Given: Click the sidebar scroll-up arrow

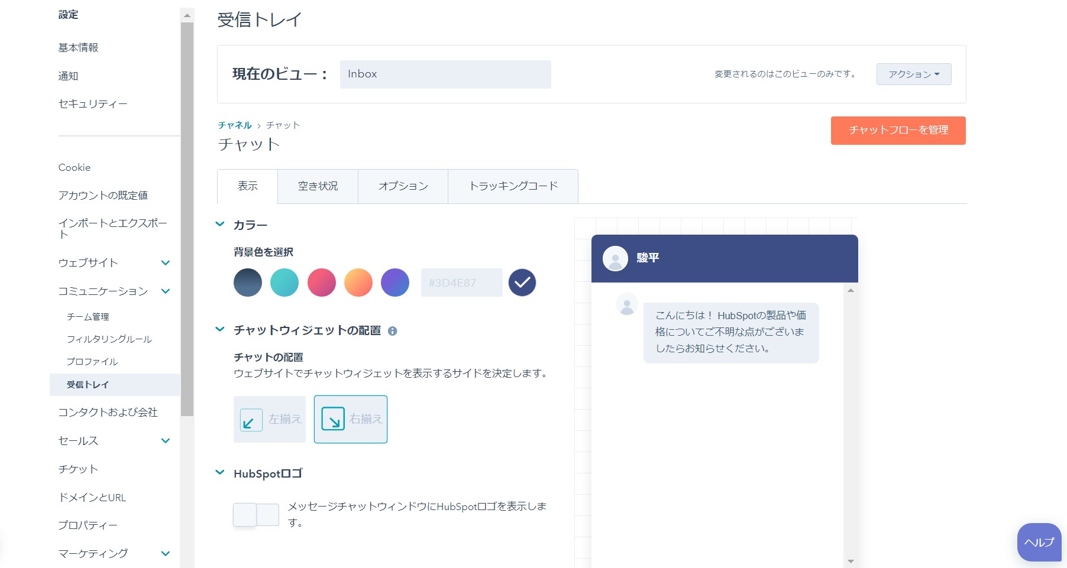Looking at the screenshot, I should 187,16.
